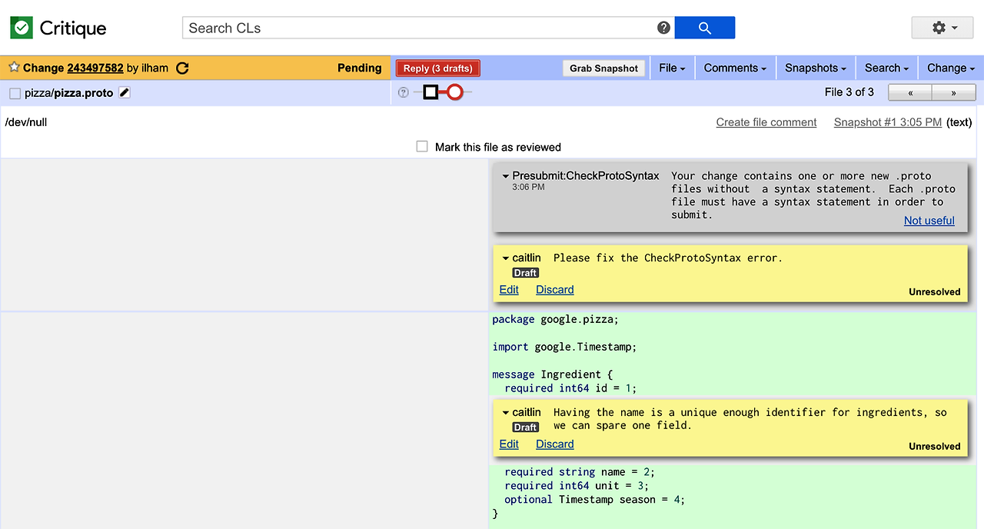
Task: Collapse the Presubmit:CheckProtoSyntax finding
Action: [x=507, y=175]
